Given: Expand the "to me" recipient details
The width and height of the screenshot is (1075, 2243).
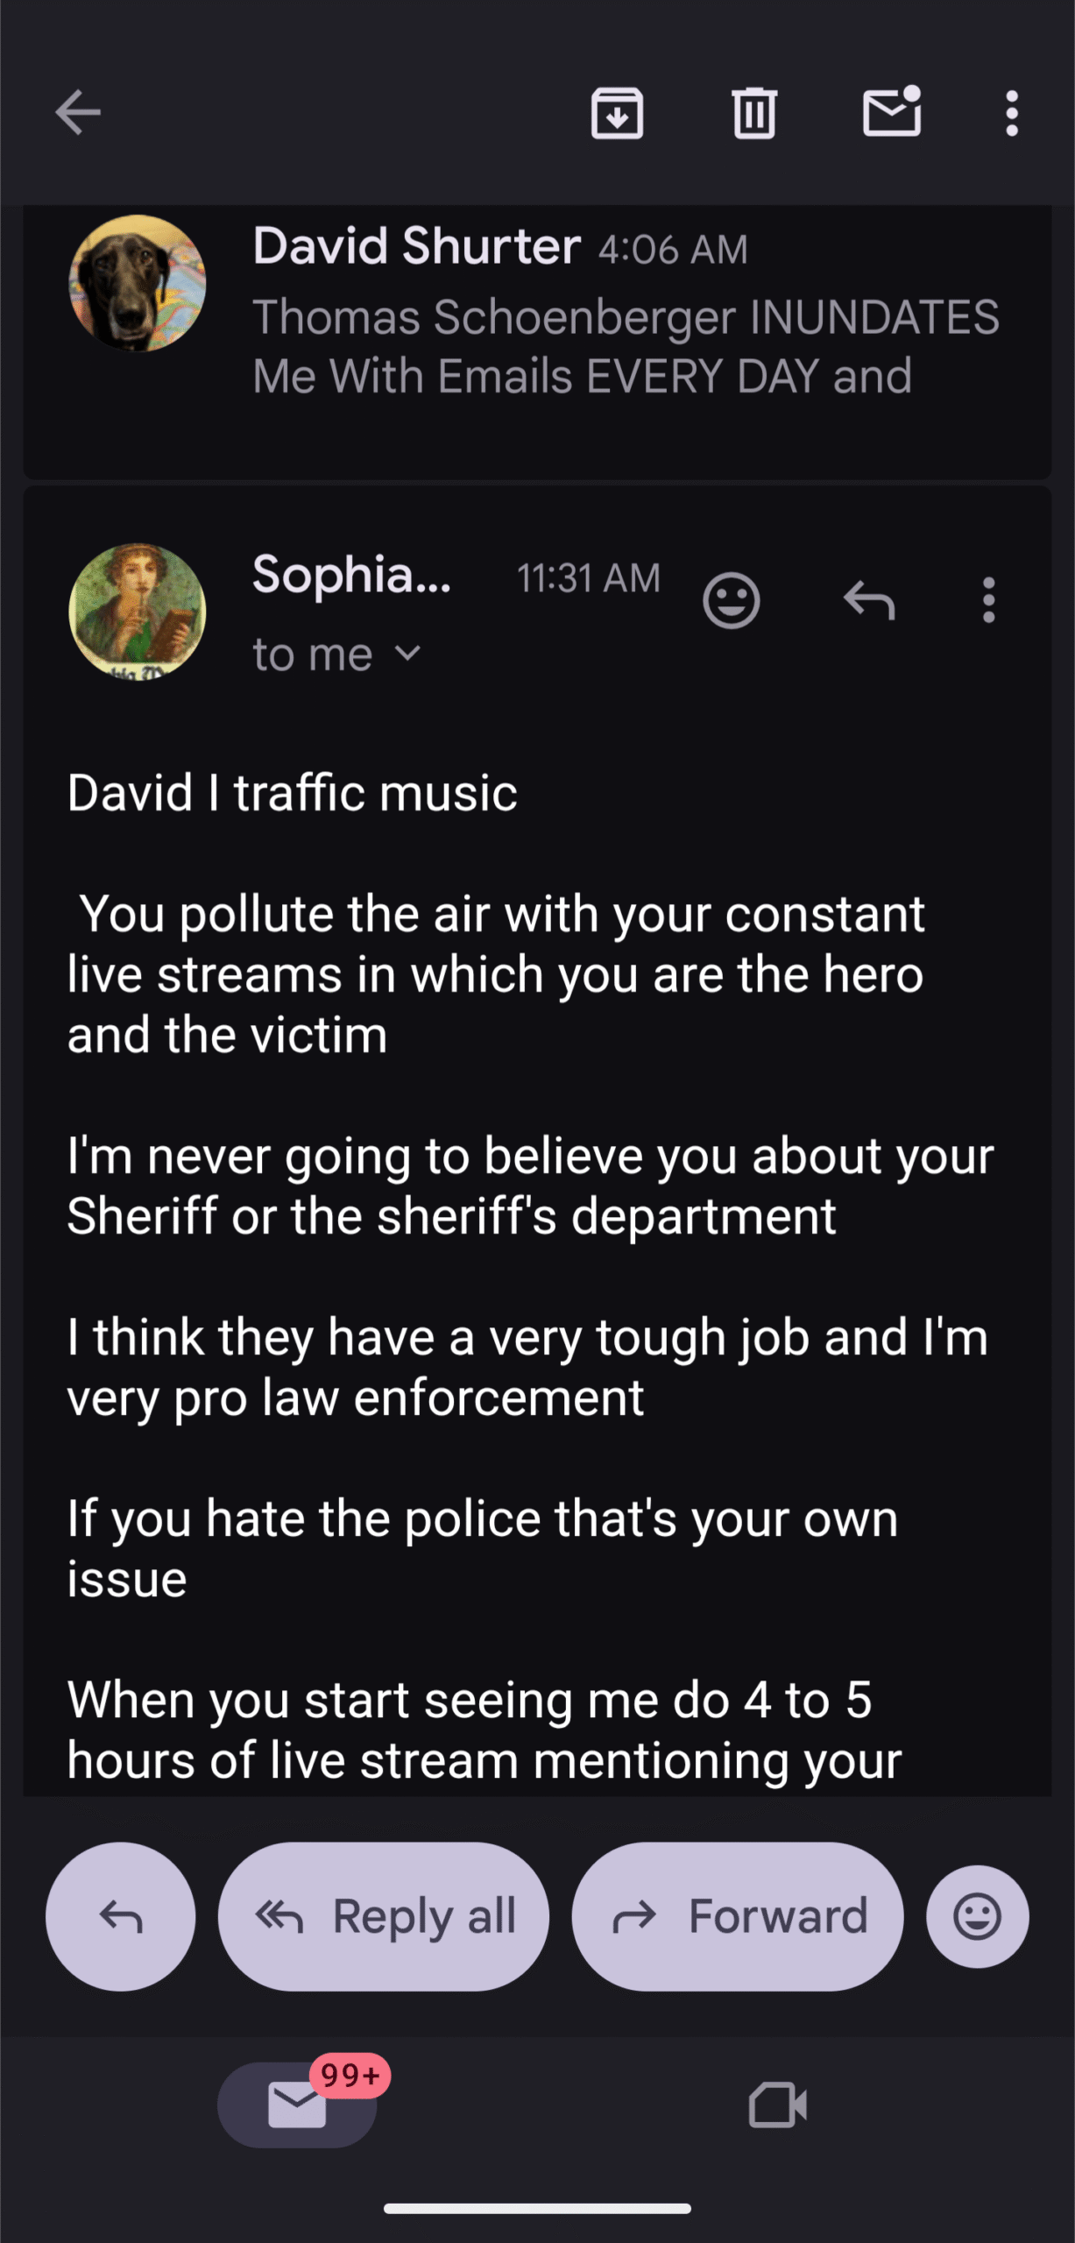Looking at the screenshot, I should point(337,655).
